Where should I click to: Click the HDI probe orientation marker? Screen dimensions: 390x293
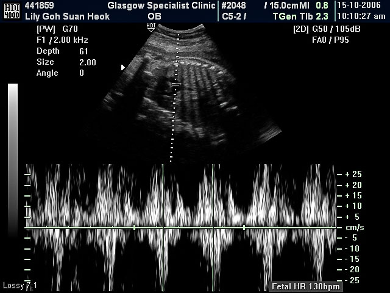(x=151, y=26)
